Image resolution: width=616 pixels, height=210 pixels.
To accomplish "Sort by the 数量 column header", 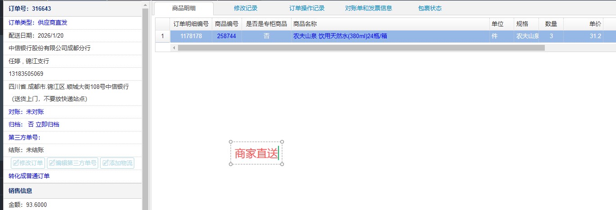I will (x=551, y=24).
